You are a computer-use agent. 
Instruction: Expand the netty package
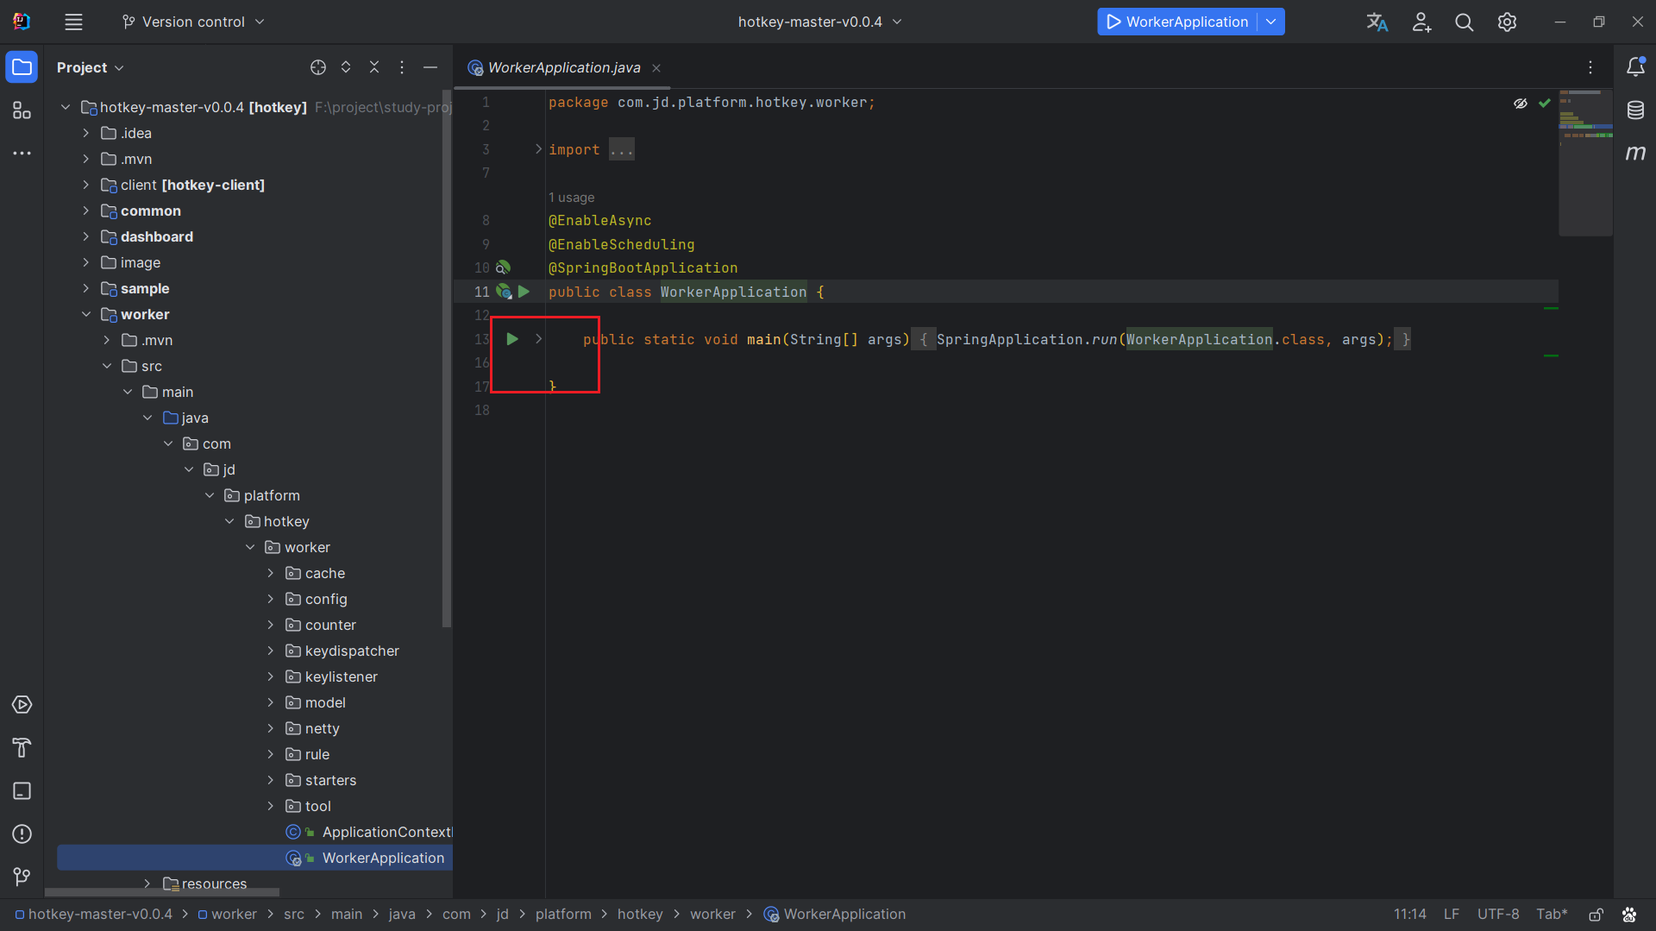[270, 728]
